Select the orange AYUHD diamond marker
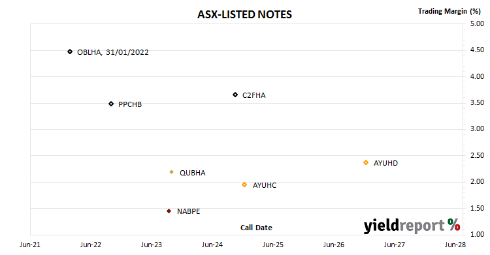This screenshot has height=255, width=490. click(366, 162)
